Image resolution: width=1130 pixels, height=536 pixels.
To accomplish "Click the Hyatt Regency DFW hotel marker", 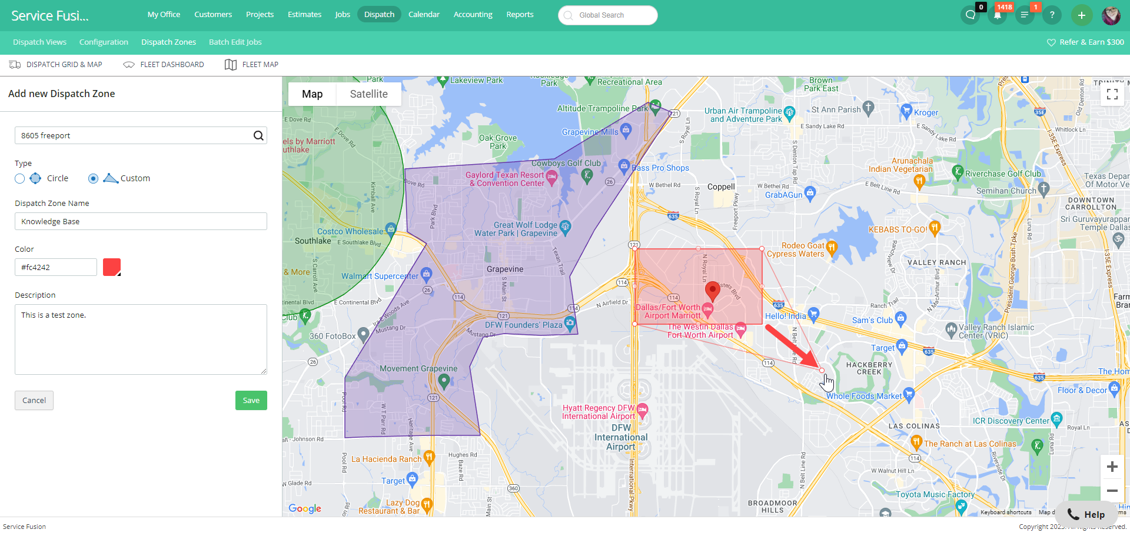I will (x=643, y=410).
